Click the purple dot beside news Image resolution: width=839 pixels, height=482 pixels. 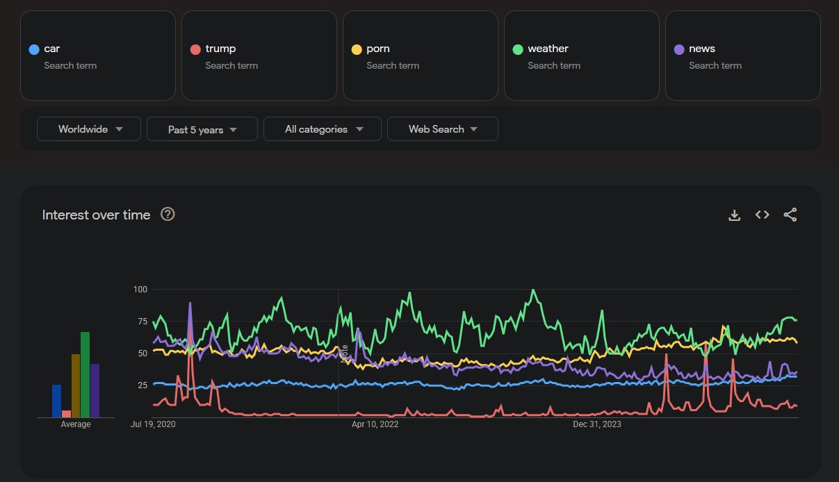coord(679,49)
